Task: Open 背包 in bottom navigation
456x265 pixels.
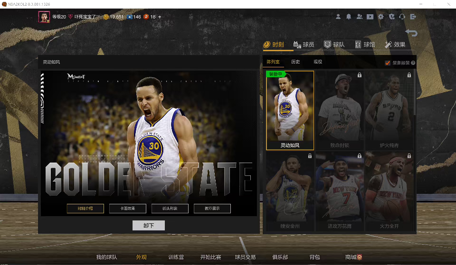Action: point(314,257)
